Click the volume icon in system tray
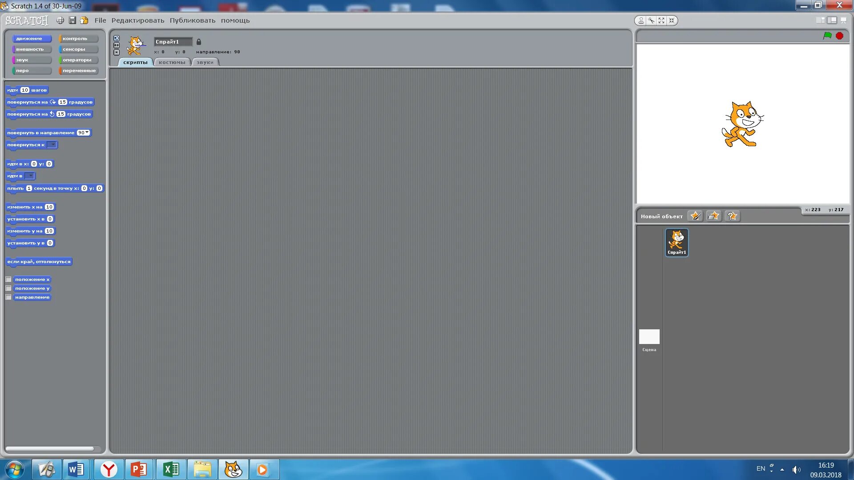Viewport: 854px width, 480px height. [x=796, y=470]
